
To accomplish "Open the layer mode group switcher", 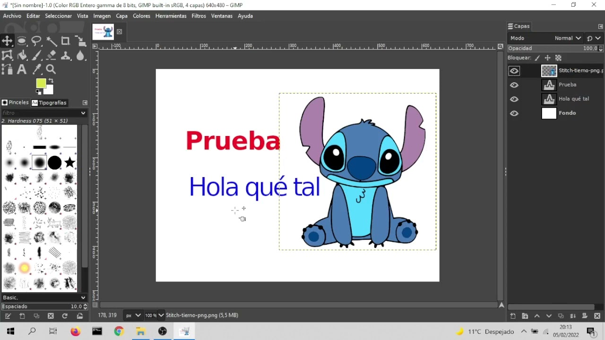I will pyautogui.click(x=594, y=38).
